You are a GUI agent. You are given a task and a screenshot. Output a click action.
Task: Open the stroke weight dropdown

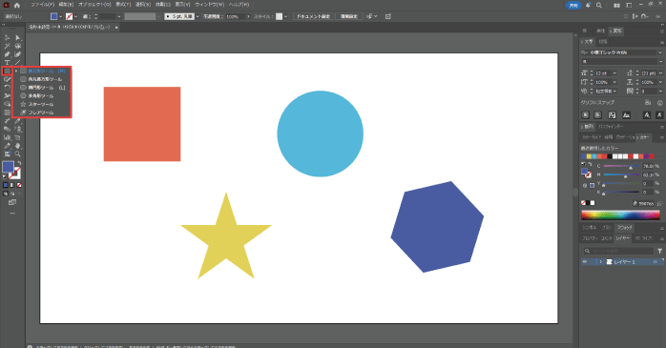pyautogui.click(x=119, y=16)
